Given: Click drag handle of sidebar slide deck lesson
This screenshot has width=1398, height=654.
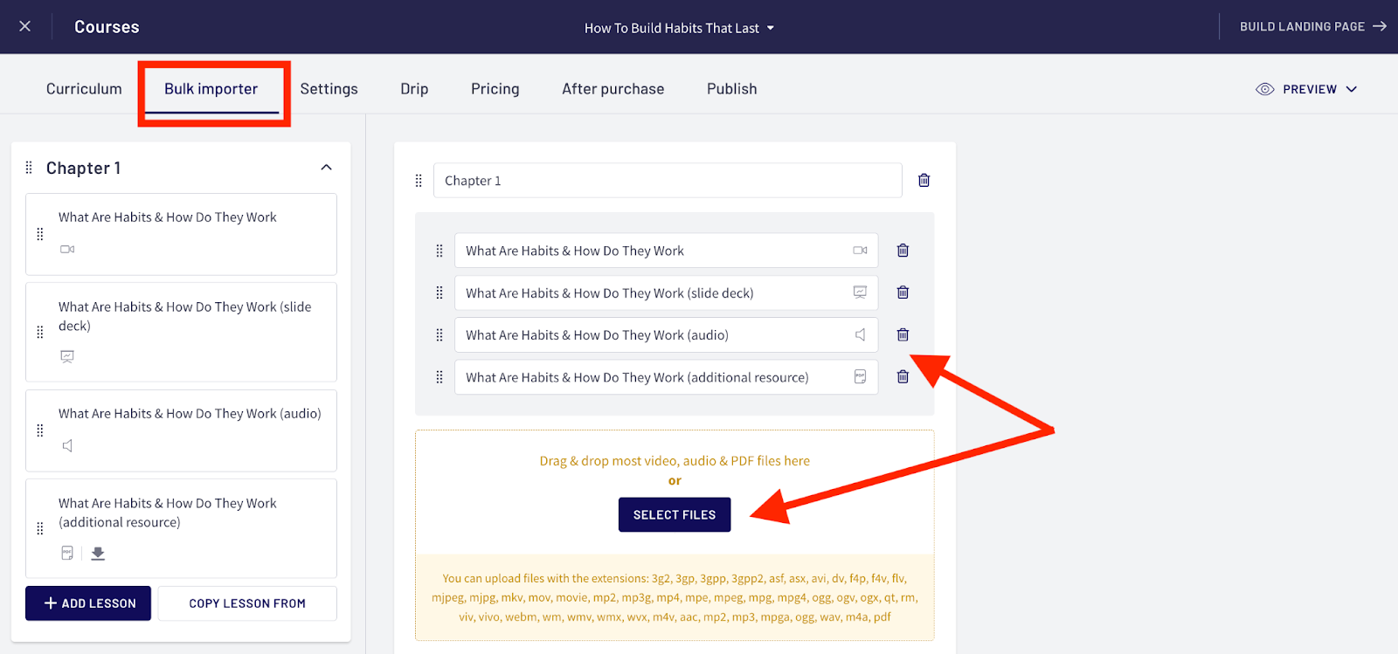Looking at the screenshot, I should click(40, 332).
